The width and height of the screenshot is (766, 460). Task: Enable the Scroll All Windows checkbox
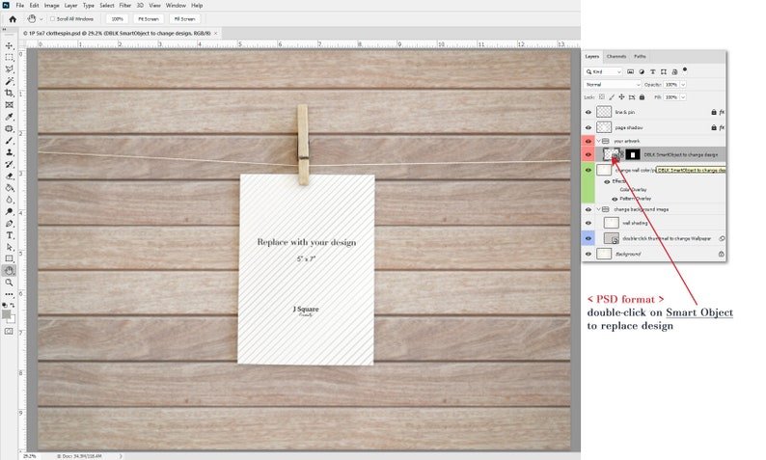click(52, 19)
